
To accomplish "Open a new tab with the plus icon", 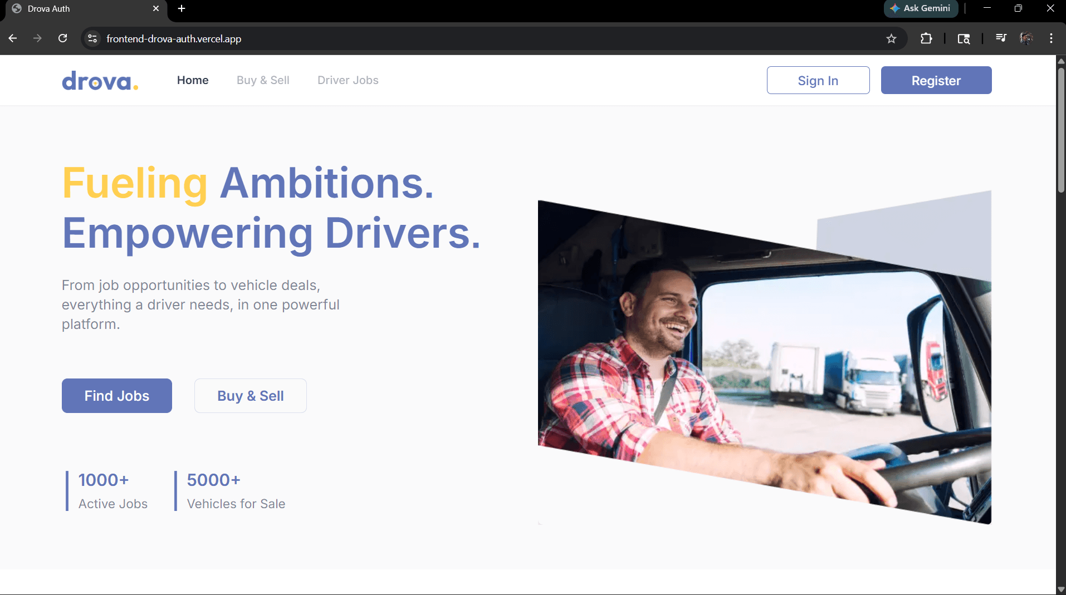I will pyautogui.click(x=182, y=8).
